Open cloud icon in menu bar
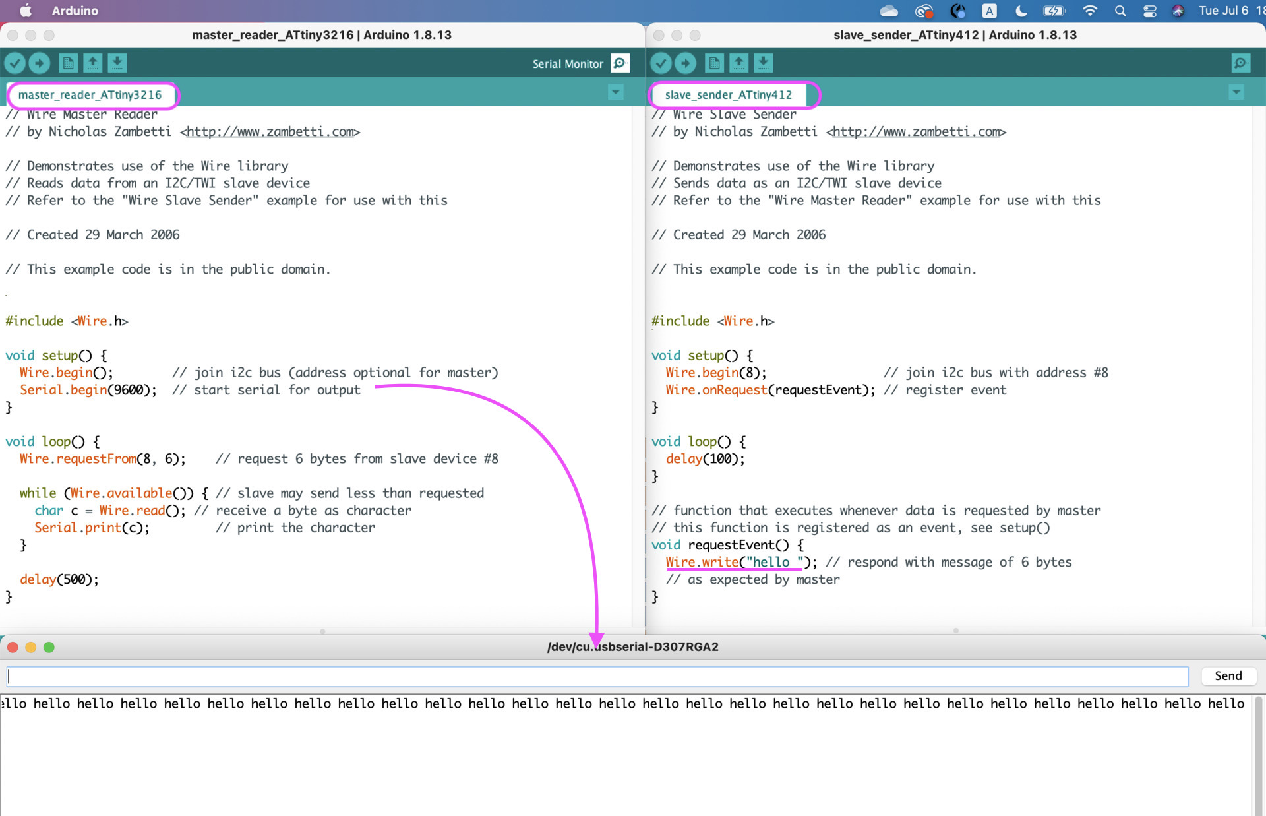Screen dimensions: 1266x816 [889, 11]
